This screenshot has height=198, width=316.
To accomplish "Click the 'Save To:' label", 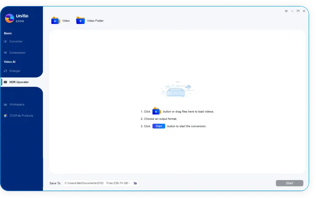I will (x=55, y=183).
